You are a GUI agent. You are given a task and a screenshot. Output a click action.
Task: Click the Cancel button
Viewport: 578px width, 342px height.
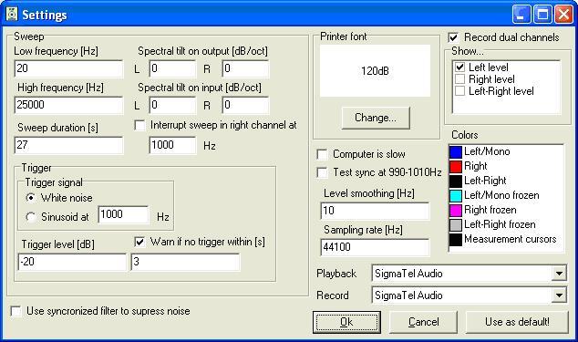click(x=423, y=322)
